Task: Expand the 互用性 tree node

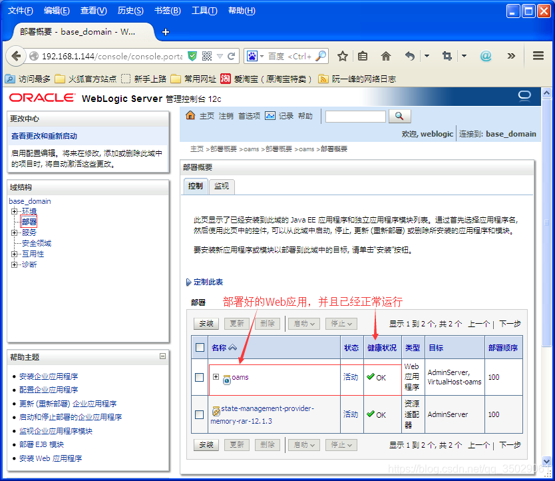Action: point(14,254)
